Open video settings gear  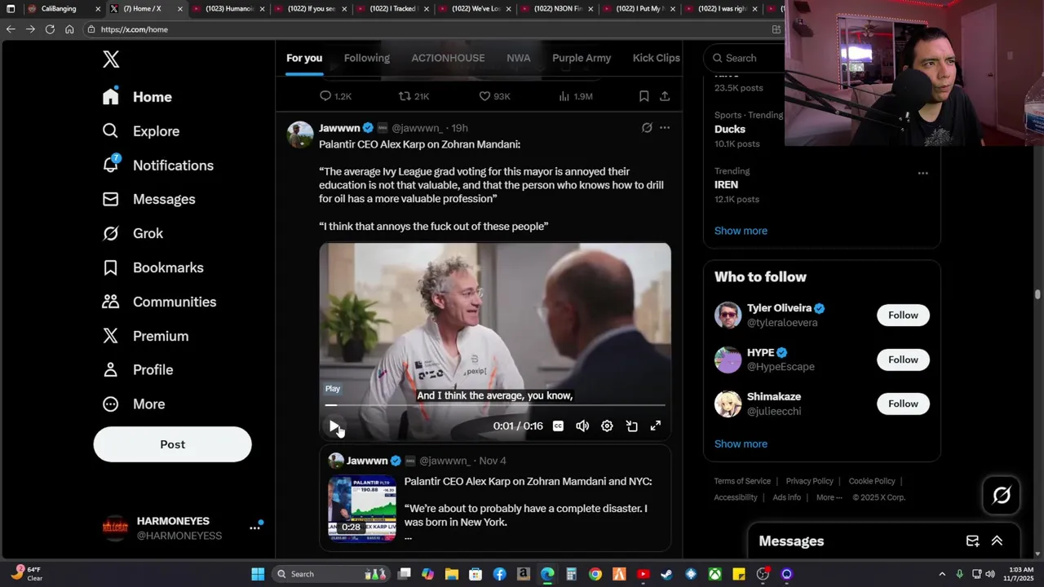[607, 426]
